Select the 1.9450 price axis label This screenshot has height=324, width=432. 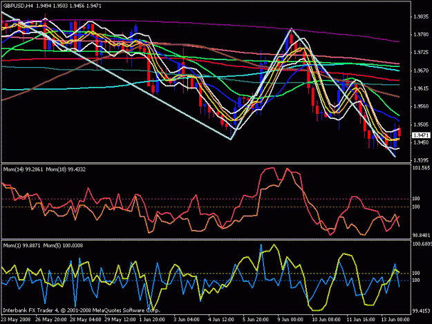(421, 142)
